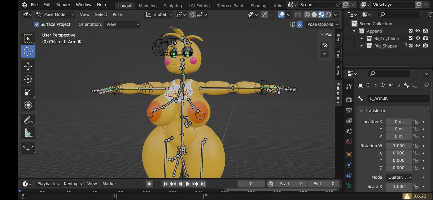The image size is (433, 200).
Task: Open the World properties tab icon
Action: point(349,142)
